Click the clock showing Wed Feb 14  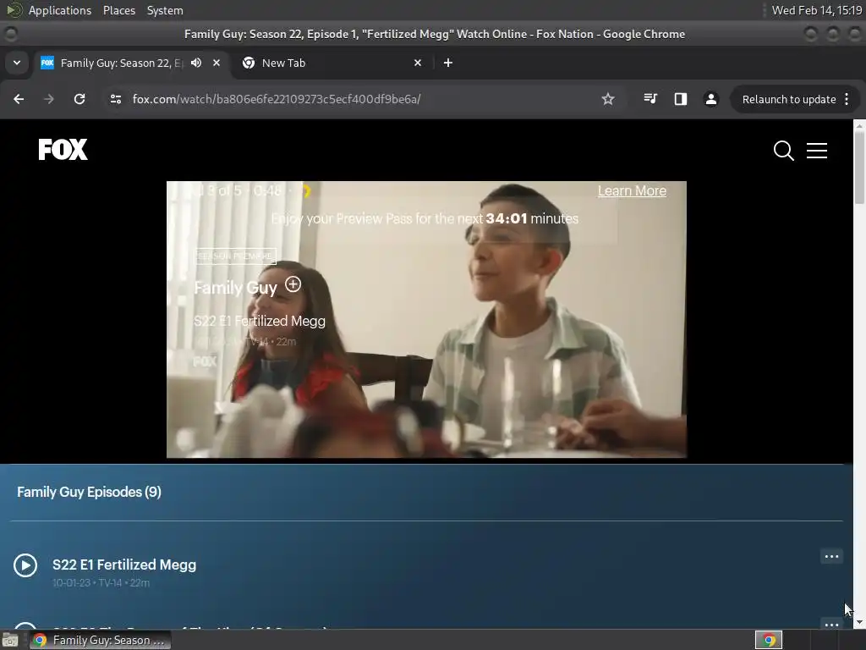tap(816, 10)
